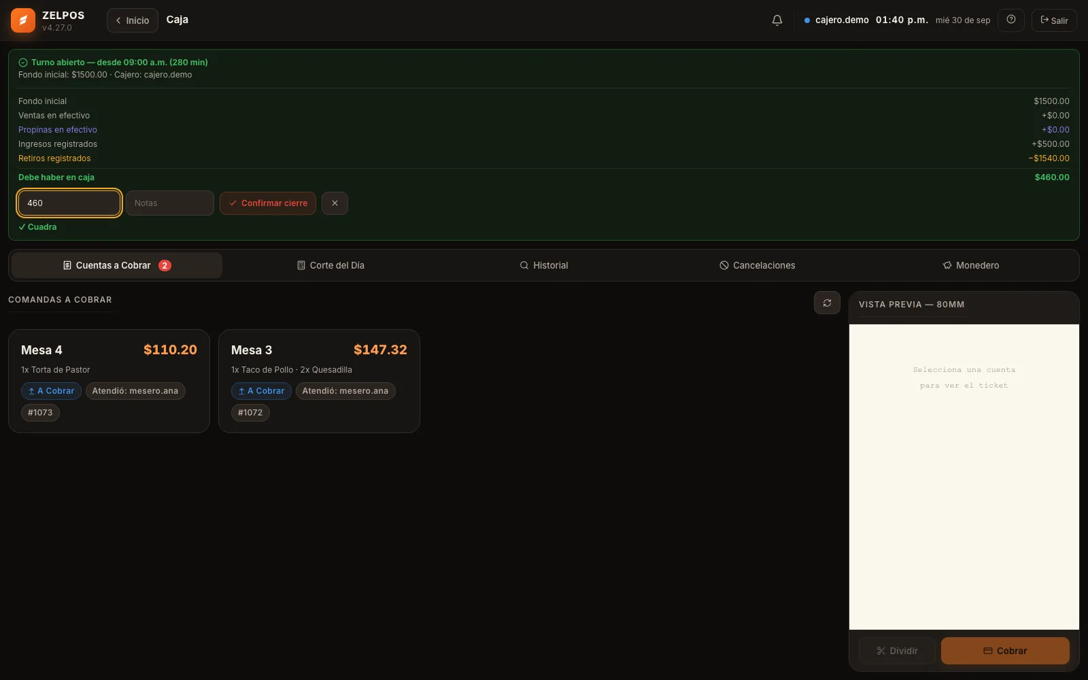Click the Cuadra validation message
This screenshot has height=680, width=1088.
click(x=38, y=227)
